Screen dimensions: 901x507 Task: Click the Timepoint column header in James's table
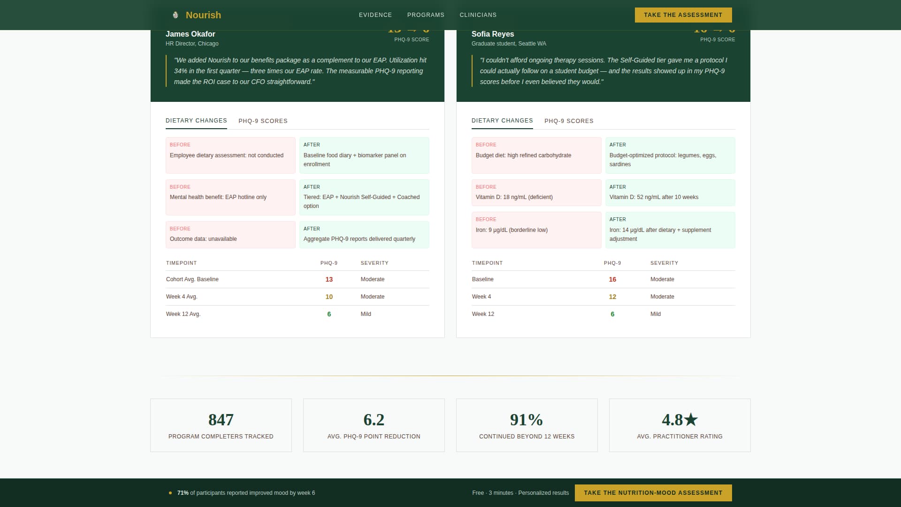click(x=181, y=263)
